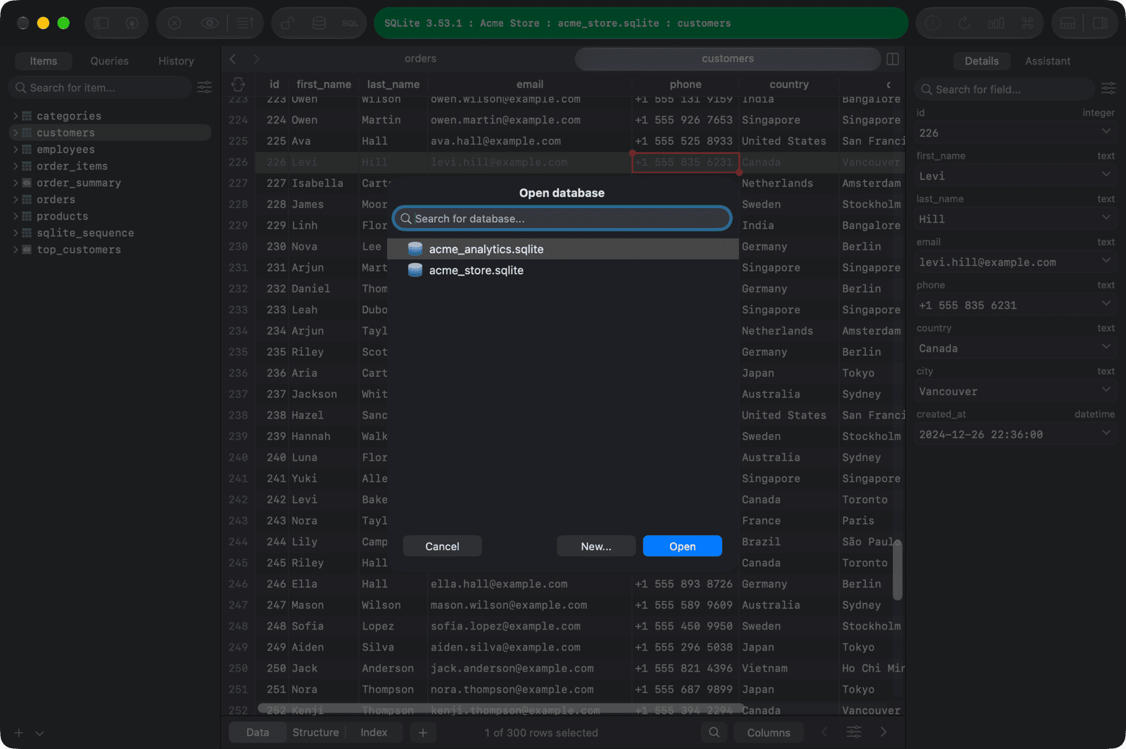Toggle the left sidebar toolbar icon
Screen dimensions: 1126x749
coord(101,23)
